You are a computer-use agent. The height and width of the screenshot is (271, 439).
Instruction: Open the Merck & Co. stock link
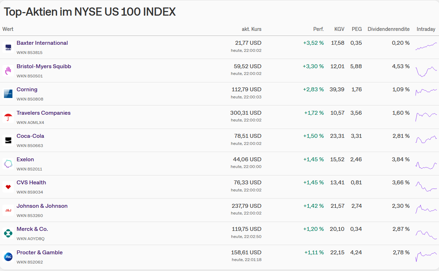32,229
